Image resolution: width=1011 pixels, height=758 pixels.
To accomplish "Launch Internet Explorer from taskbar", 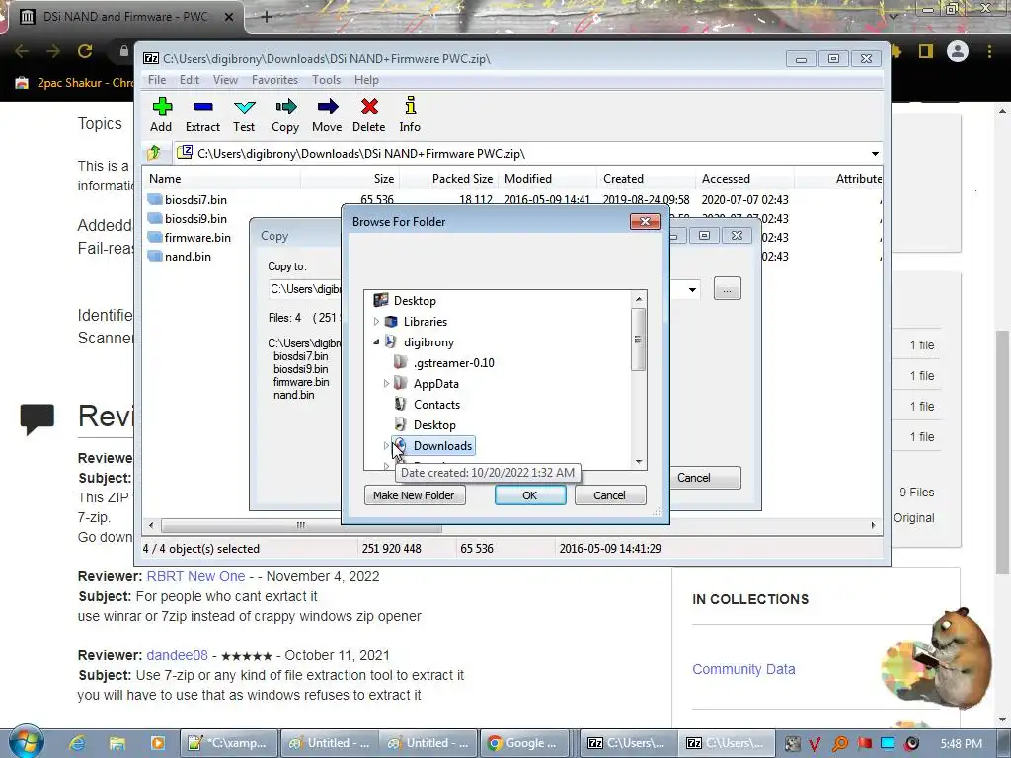I will click(77, 743).
